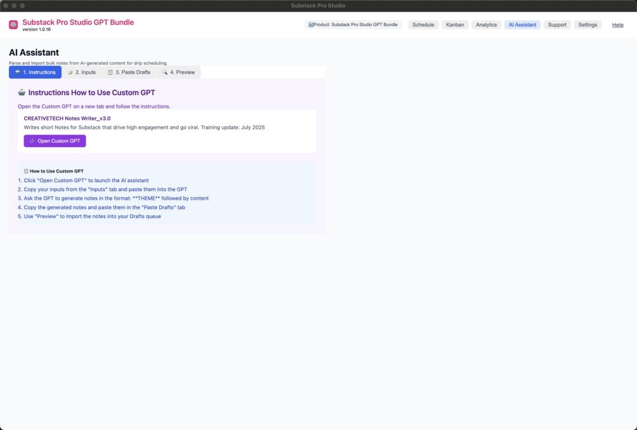Click the Substack Pro Studio window title
637x430 pixels.
[318, 6]
